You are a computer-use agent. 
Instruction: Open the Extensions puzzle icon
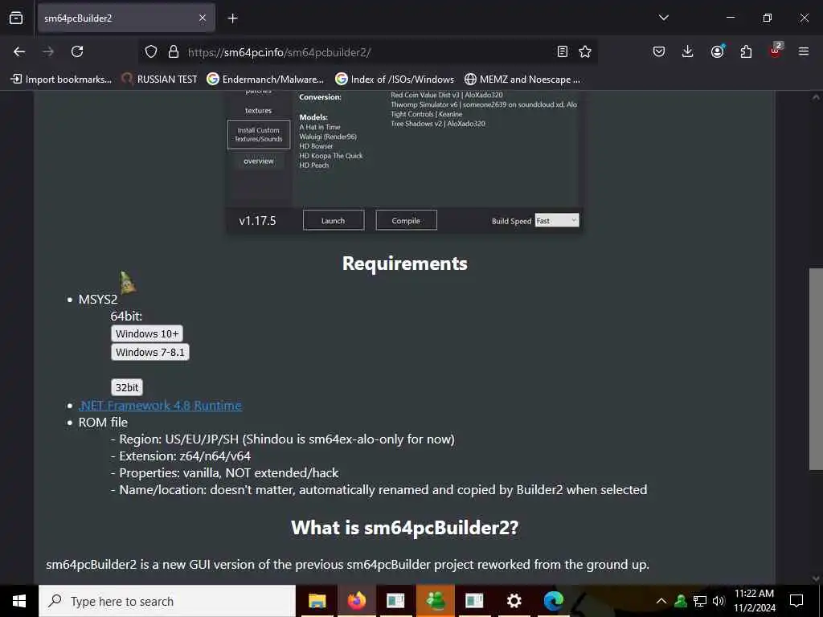[746, 51]
